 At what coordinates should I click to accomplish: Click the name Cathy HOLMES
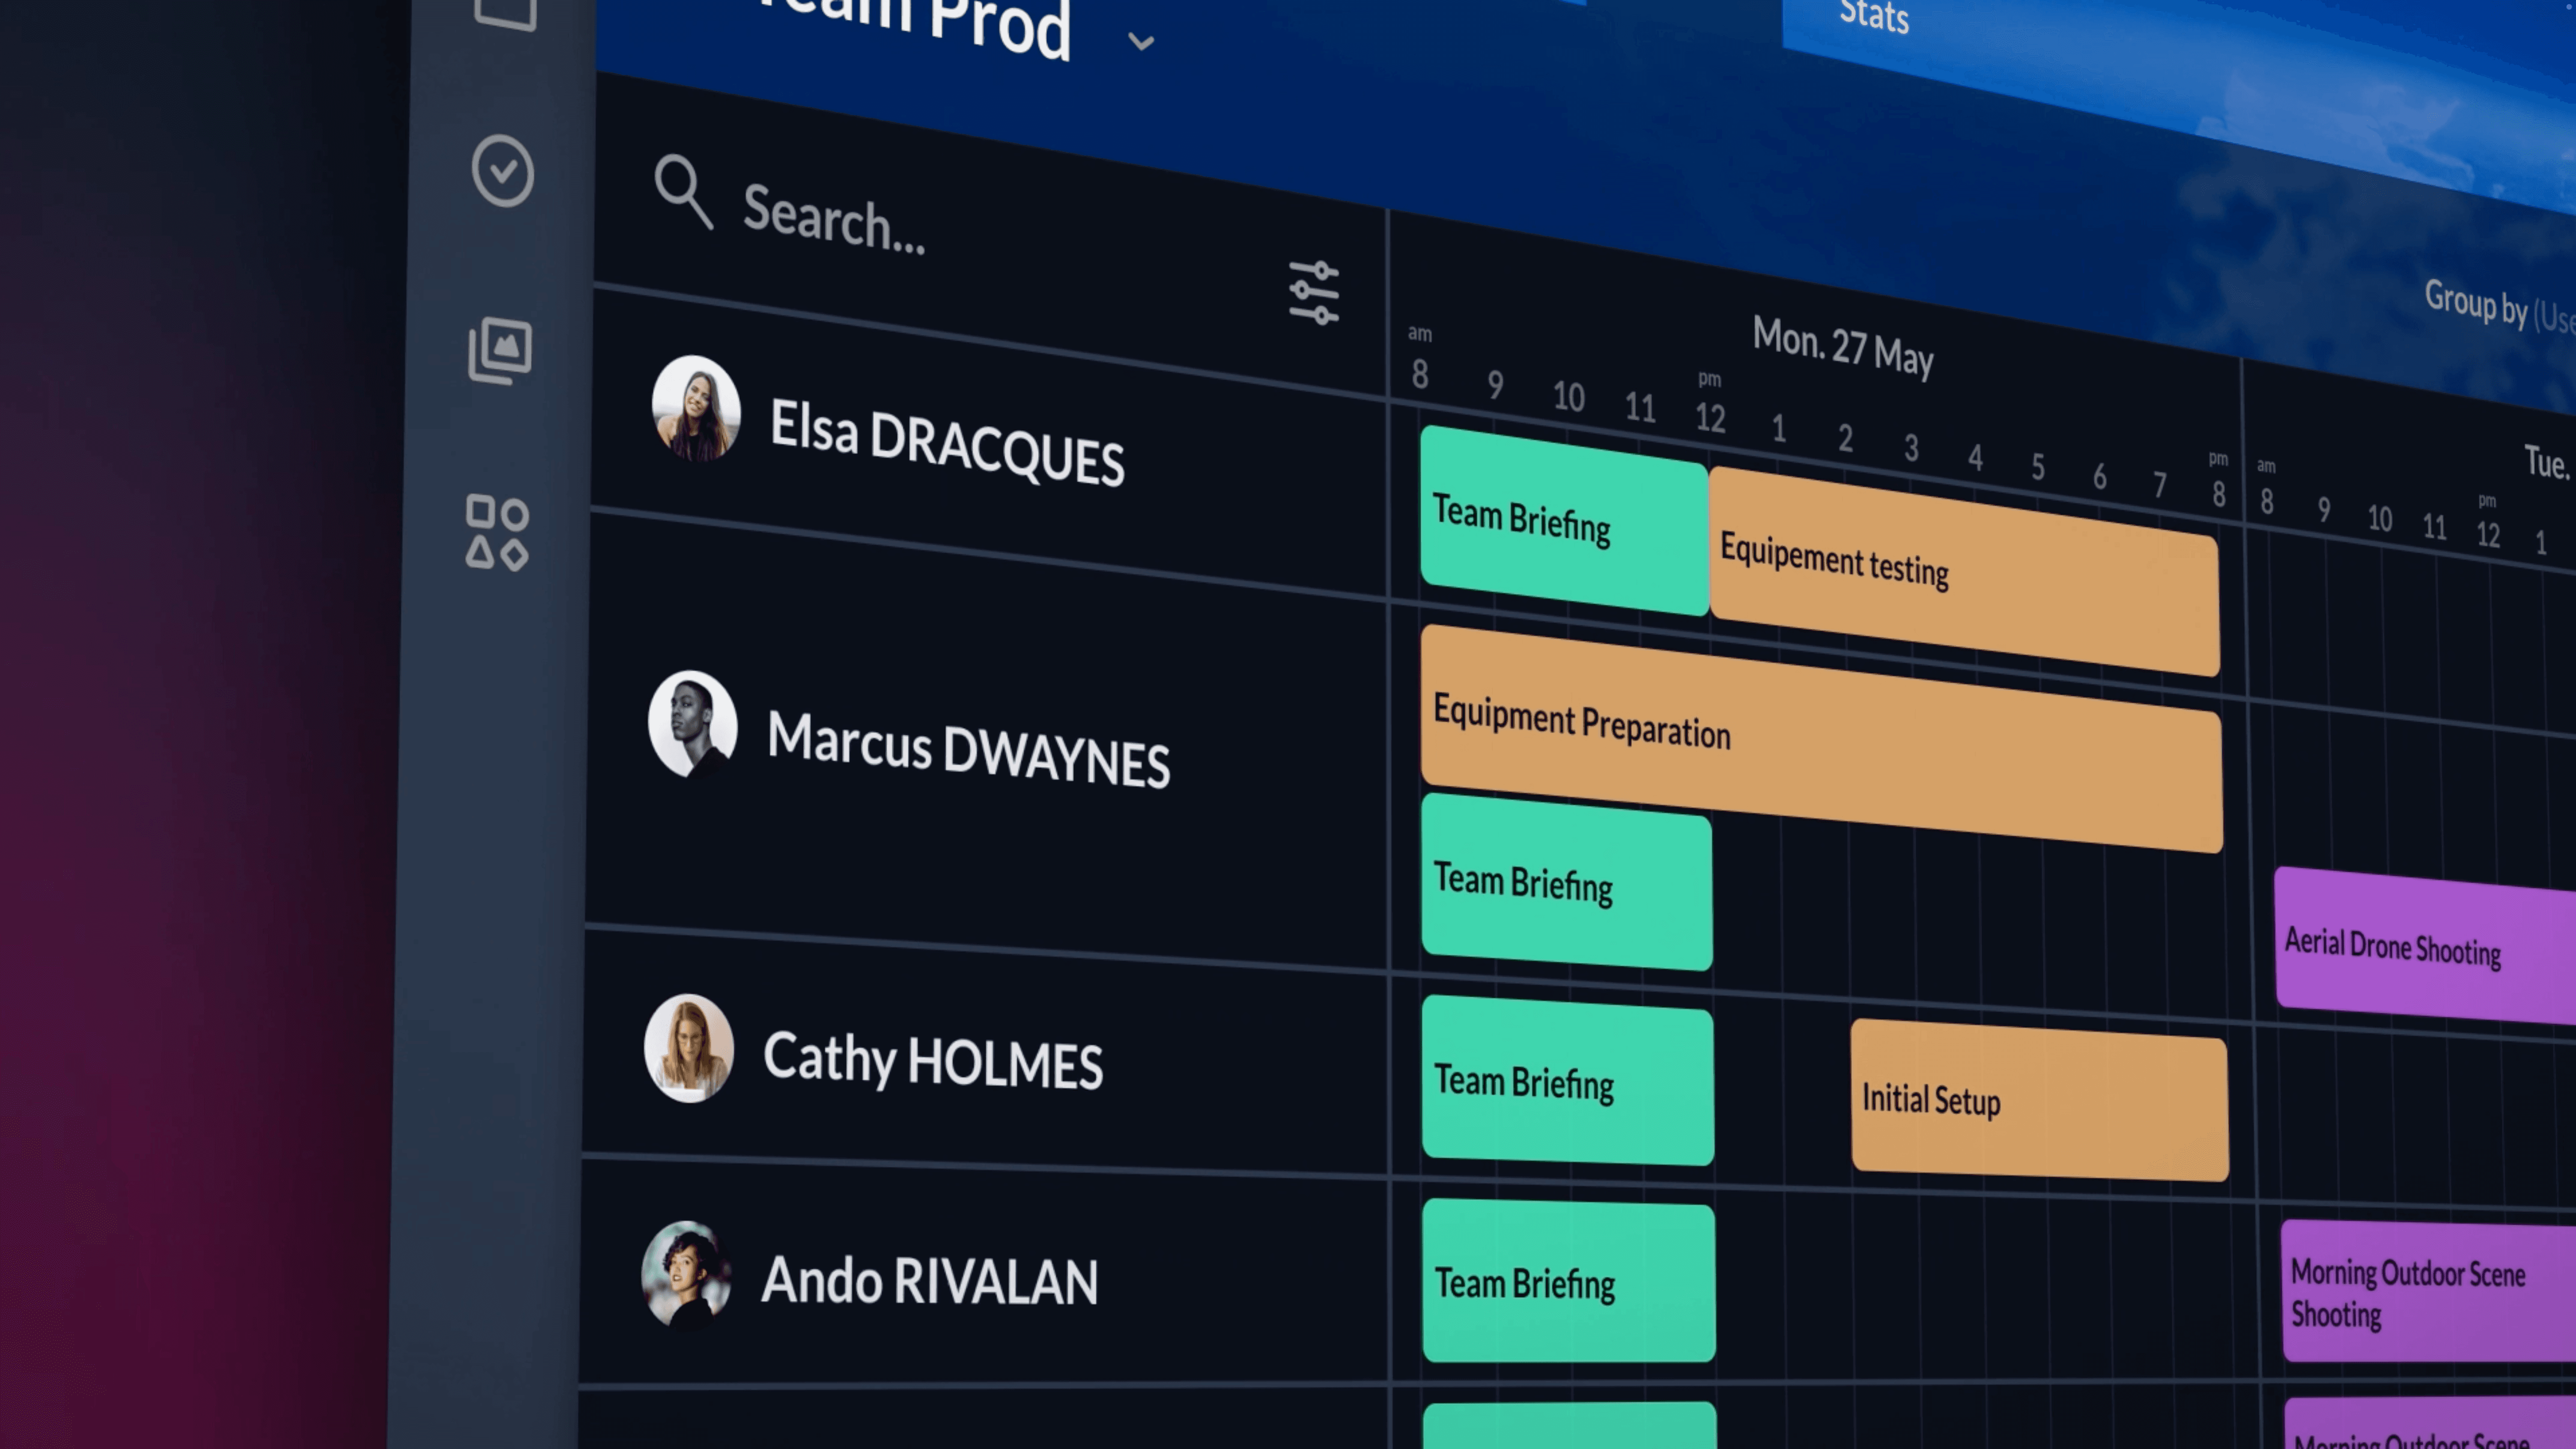933,1060
